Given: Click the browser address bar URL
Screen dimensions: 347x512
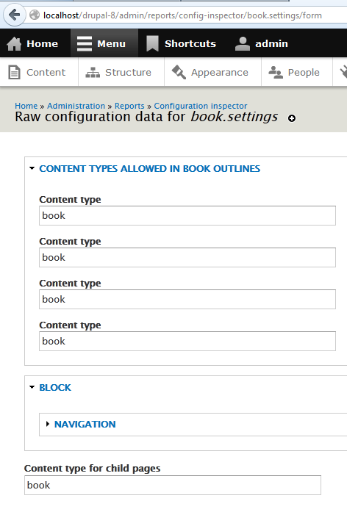Looking at the screenshot, I should [182, 15].
